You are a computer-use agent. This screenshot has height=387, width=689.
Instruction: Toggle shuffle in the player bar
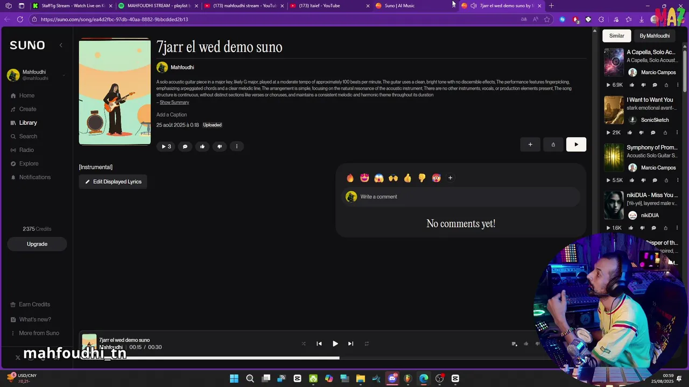coord(304,344)
